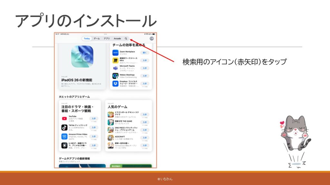
Task: Tap the ACECRAFT game icon
Action: click(111, 138)
